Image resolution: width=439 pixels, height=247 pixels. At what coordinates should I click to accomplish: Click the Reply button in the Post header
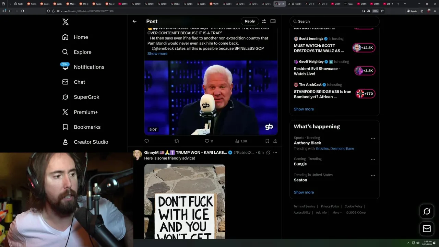click(x=250, y=21)
